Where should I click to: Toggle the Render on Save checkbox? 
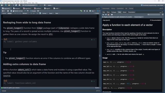point(13,11)
